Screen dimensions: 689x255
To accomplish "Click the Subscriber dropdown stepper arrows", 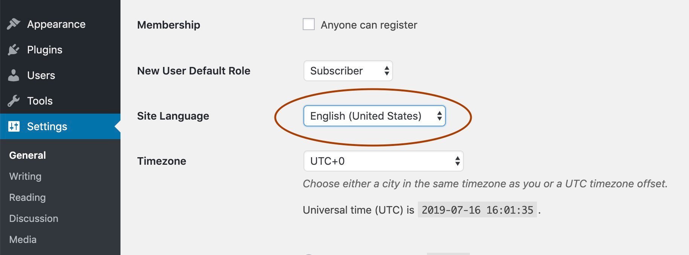I will tap(387, 71).
